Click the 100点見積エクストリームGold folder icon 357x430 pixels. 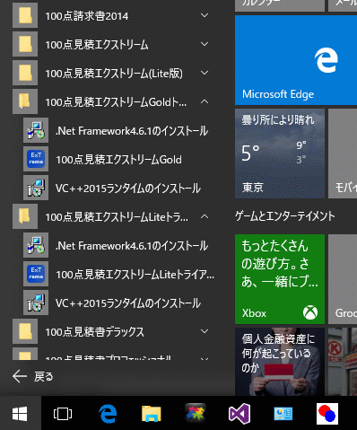point(25,101)
